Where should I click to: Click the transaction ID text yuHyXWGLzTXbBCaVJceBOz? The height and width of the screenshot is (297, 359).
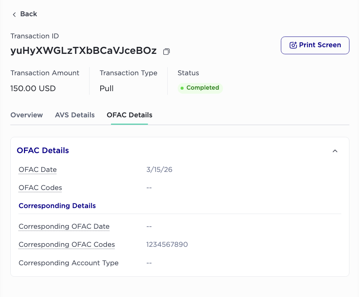tap(84, 51)
